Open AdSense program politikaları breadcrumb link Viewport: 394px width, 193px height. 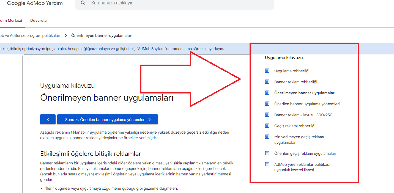30,35
